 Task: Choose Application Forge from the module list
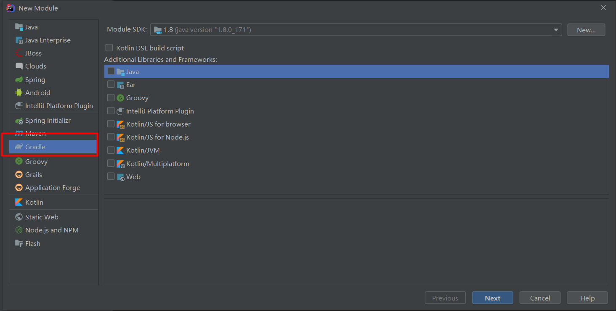(53, 187)
